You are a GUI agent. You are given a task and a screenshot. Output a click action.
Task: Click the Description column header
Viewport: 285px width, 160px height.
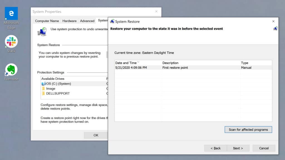click(170, 63)
